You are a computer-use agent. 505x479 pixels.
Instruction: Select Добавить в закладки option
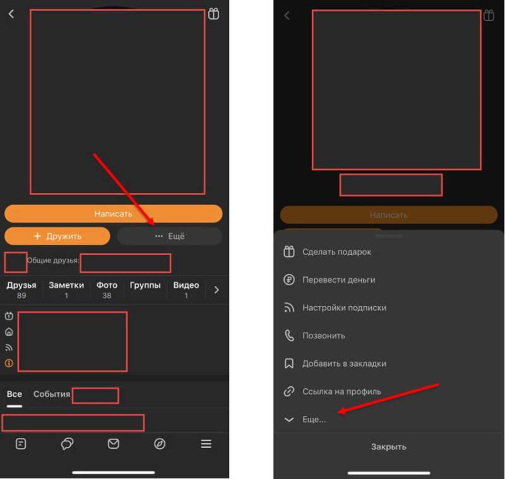coord(344,364)
